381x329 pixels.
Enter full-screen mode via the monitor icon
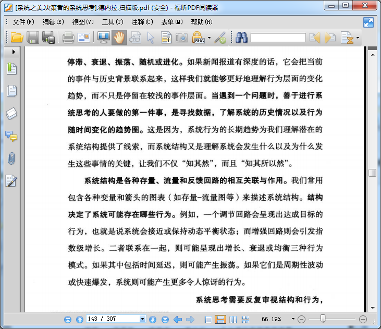(x=104, y=38)
